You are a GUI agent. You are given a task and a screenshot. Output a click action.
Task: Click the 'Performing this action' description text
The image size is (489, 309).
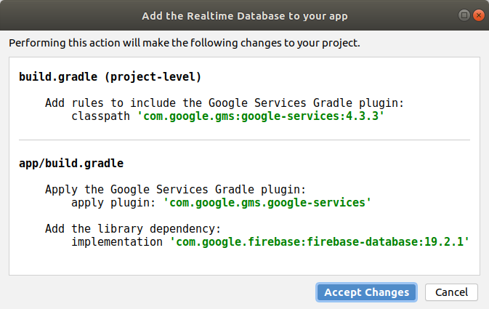(185, 43)
